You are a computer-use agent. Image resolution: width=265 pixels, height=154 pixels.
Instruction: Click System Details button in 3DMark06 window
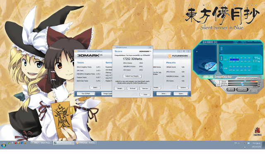tap(157, 87)
